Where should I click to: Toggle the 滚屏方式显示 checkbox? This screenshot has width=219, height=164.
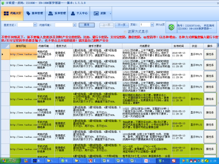(125, 31)
